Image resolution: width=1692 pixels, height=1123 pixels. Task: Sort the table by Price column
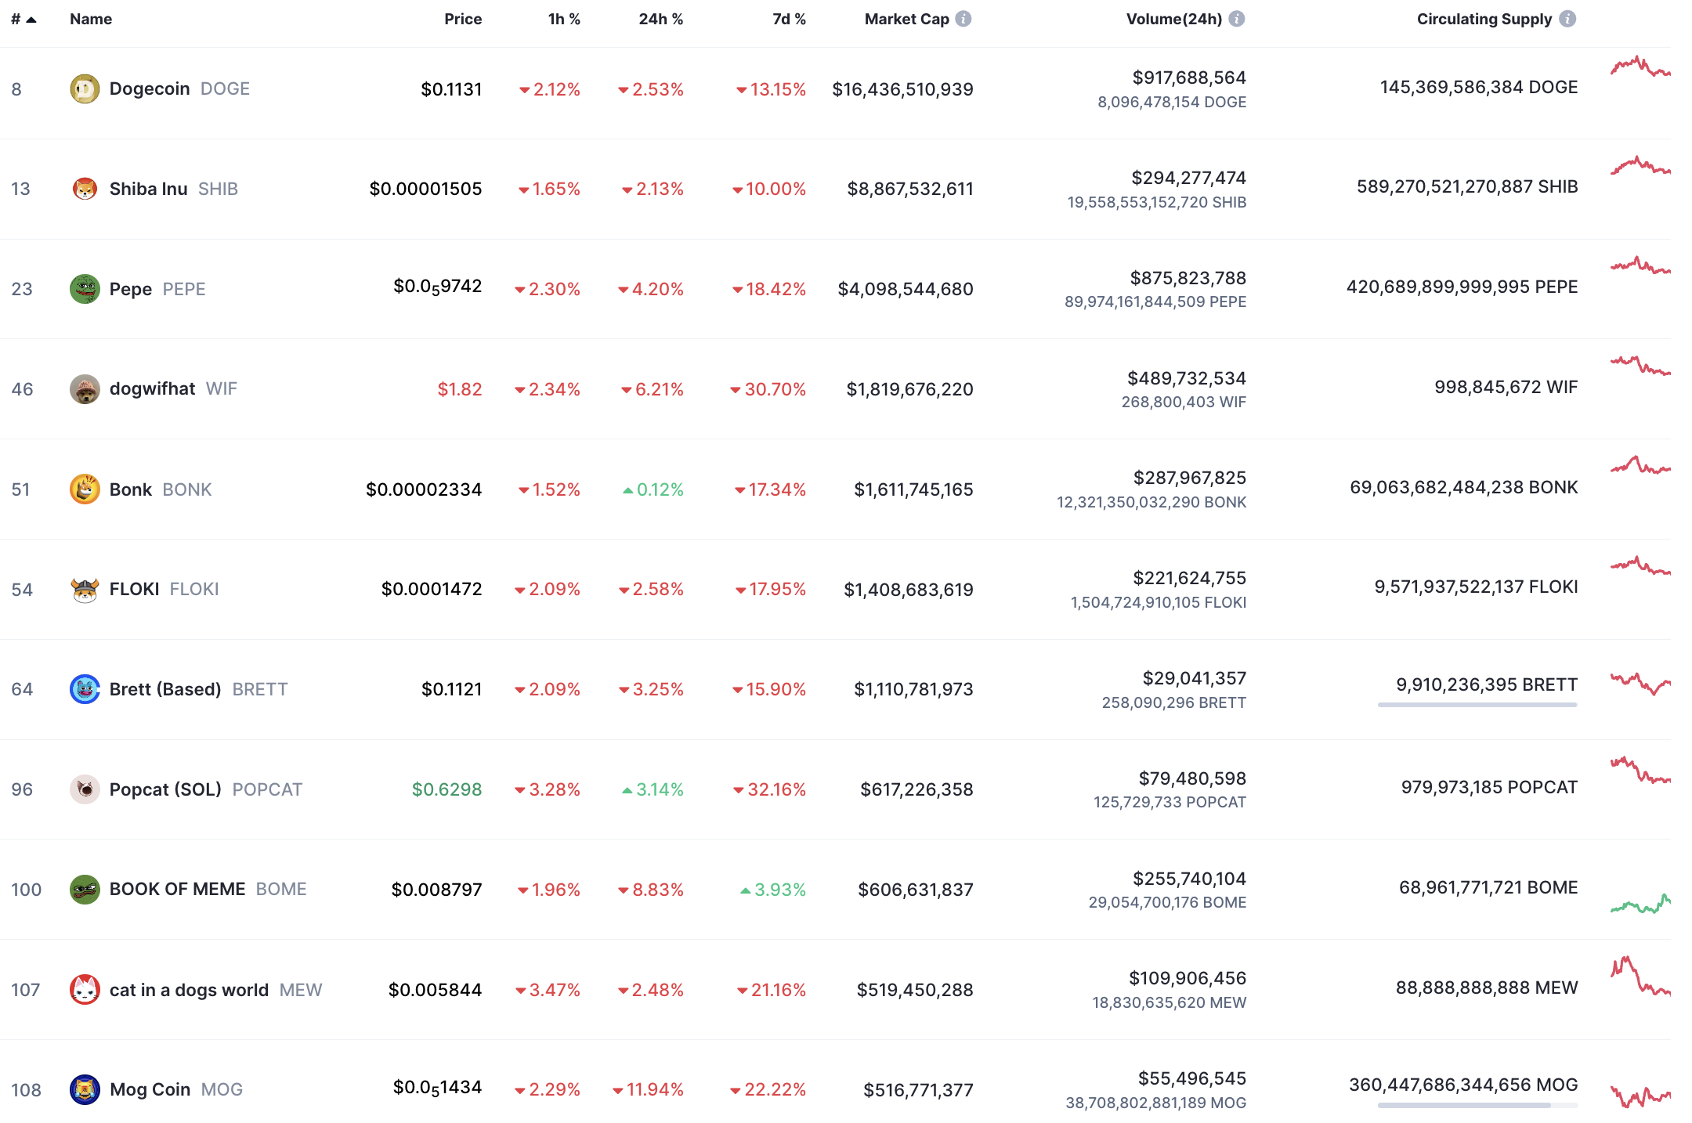pos(463,19)
